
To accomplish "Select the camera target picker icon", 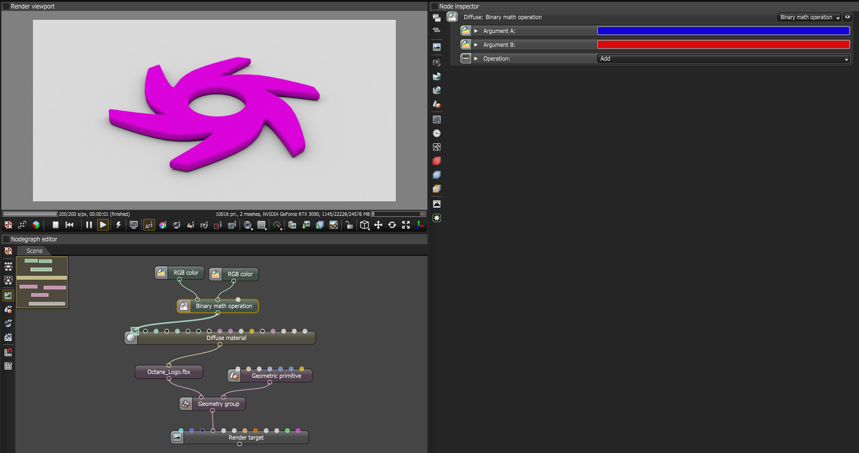I will pyautogui.click(x=204, y=225).
